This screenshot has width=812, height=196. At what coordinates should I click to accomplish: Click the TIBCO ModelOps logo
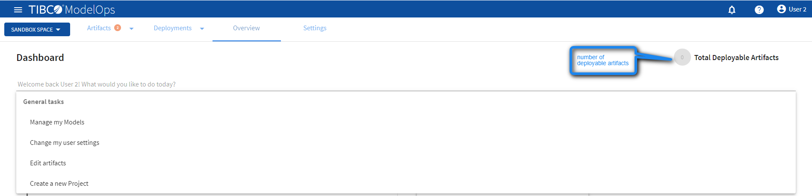point(72,9)
